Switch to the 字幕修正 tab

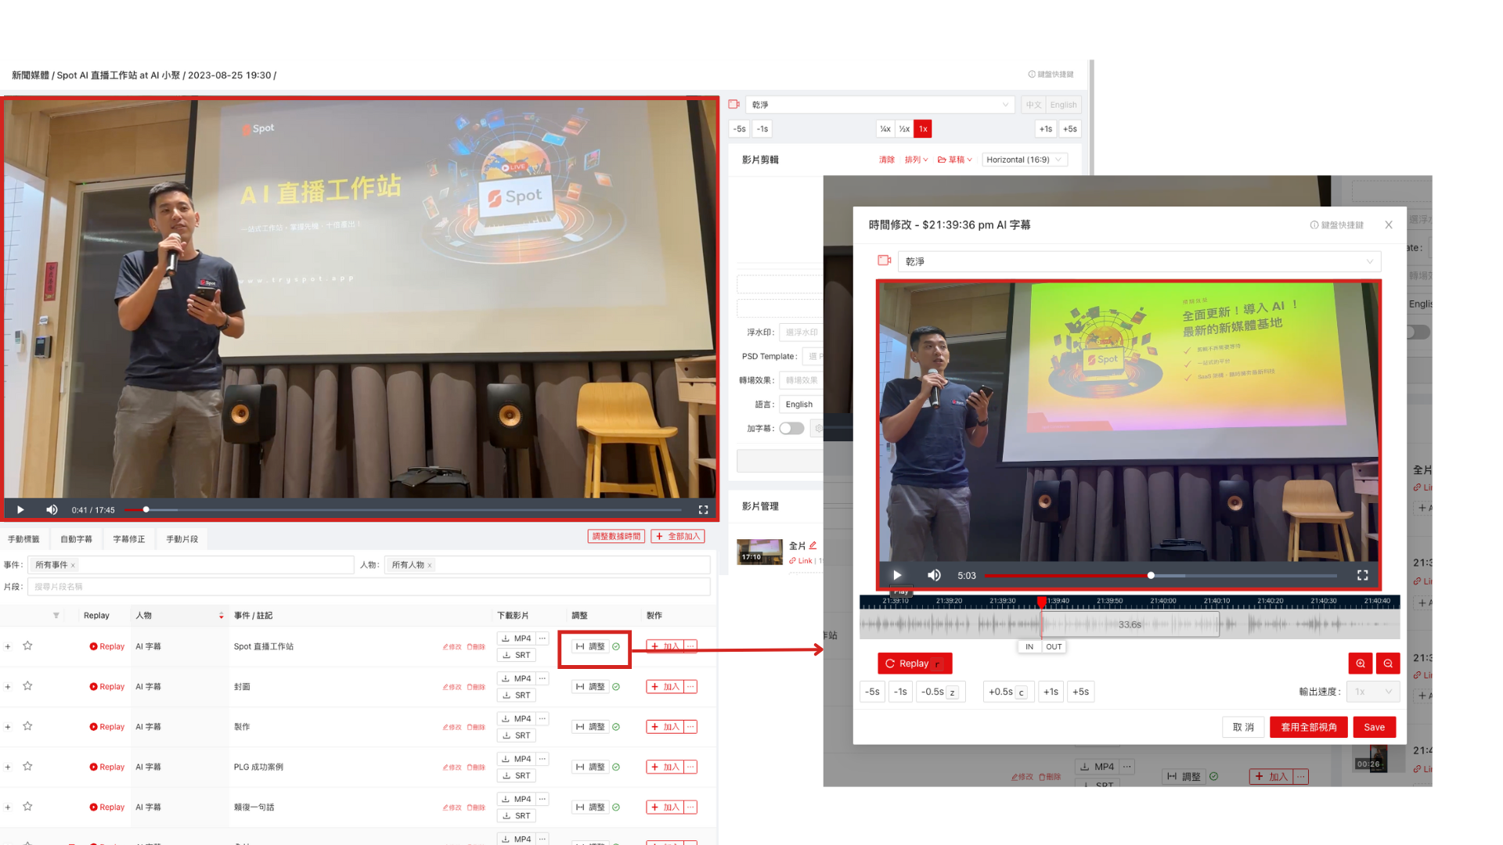129,539
